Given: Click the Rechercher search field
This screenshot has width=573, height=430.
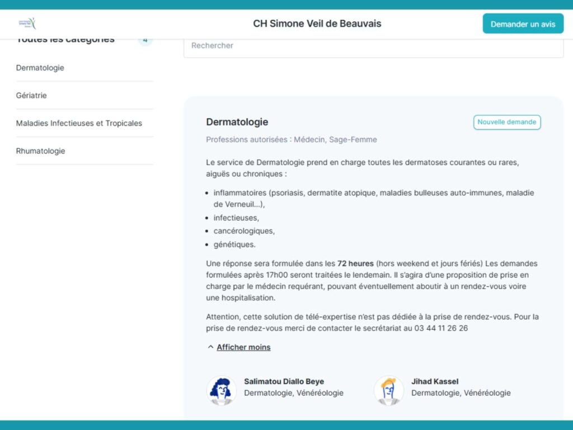Looking at the screenshot, I should tap(373, 46).
